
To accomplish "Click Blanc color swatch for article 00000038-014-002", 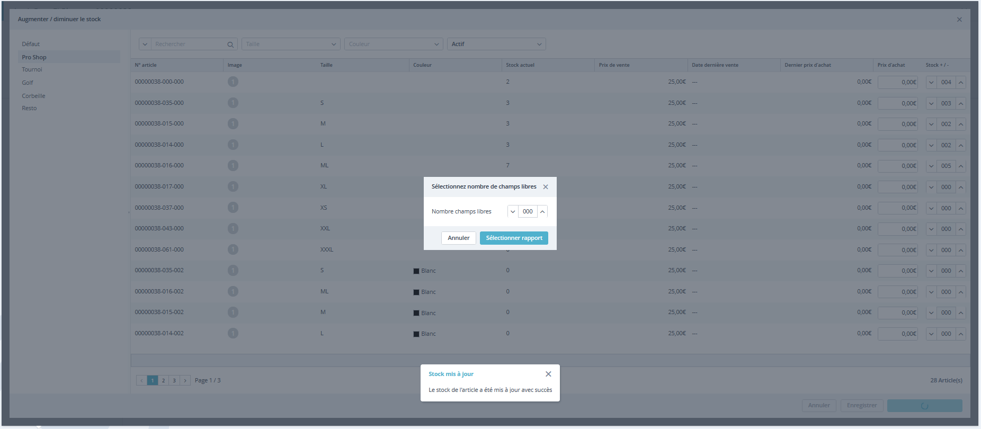I will click(x=416, y=334).
